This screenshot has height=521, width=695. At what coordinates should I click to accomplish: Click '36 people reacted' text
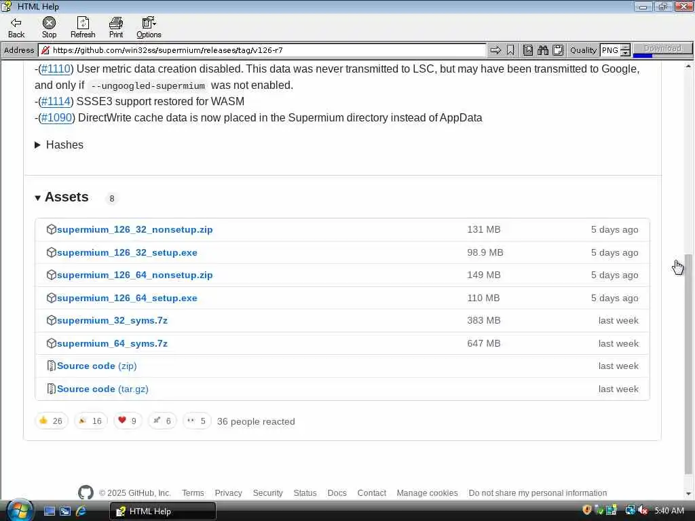(x=256, y=422)
